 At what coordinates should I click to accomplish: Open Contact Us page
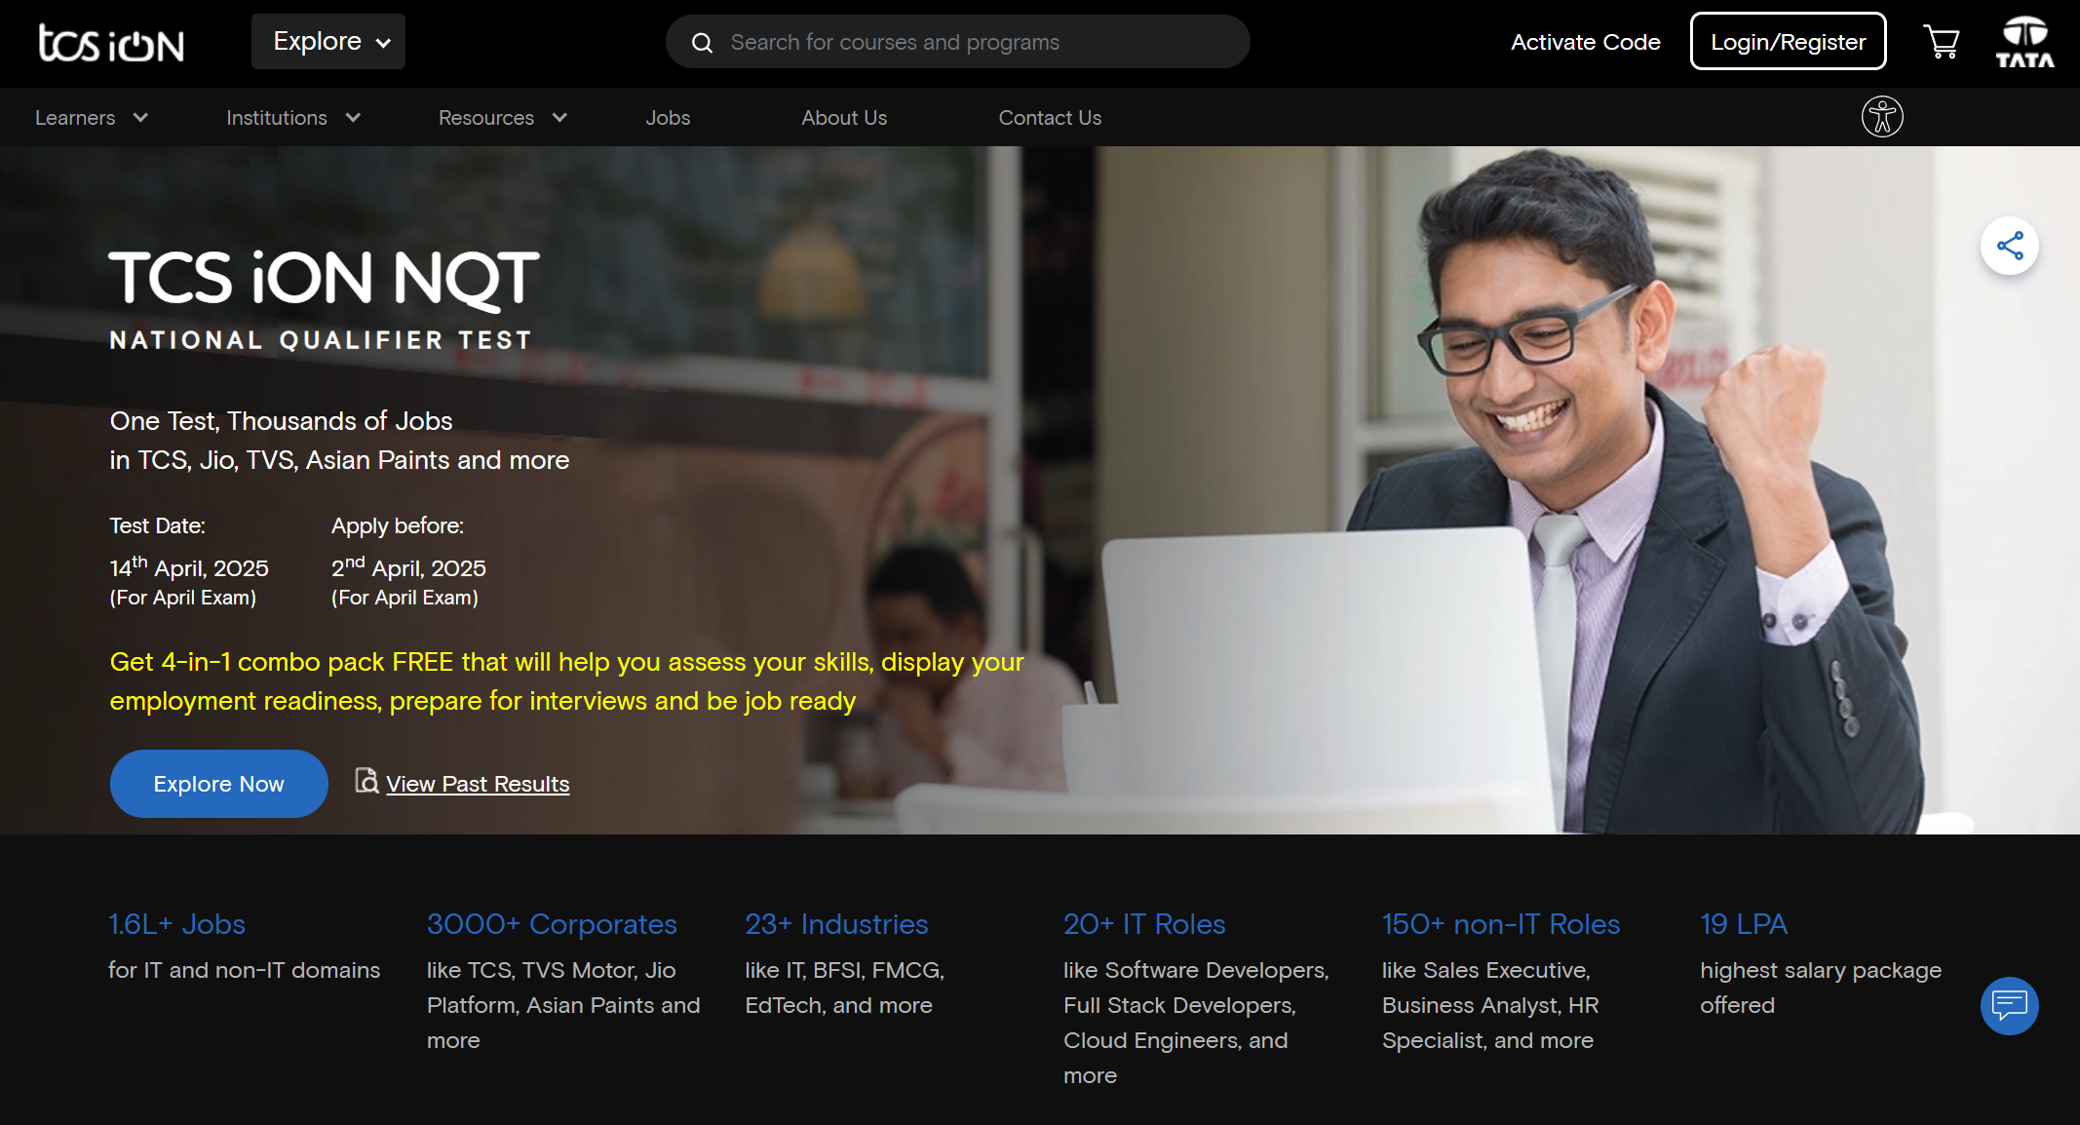[x=1050, y=117]
